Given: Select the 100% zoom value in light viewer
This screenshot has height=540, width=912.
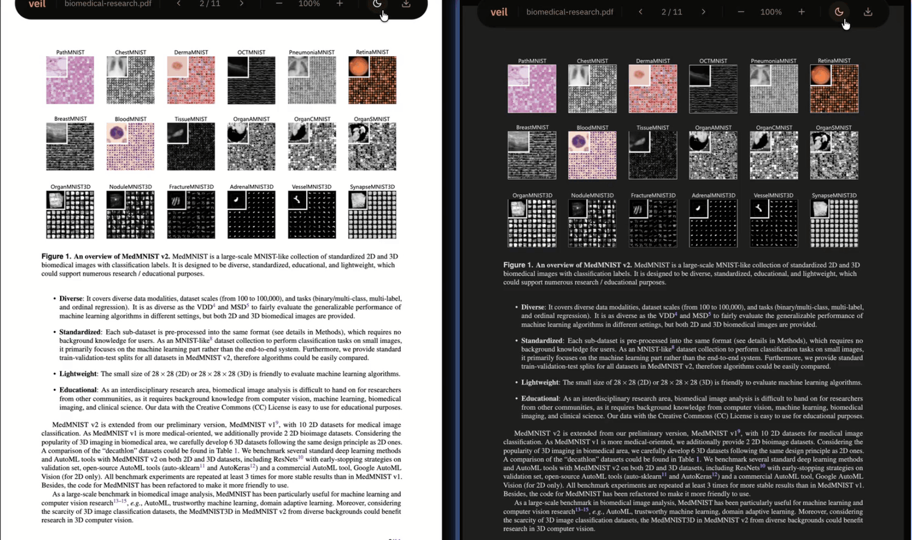Looking at the screenshot, I should [309, 4].
